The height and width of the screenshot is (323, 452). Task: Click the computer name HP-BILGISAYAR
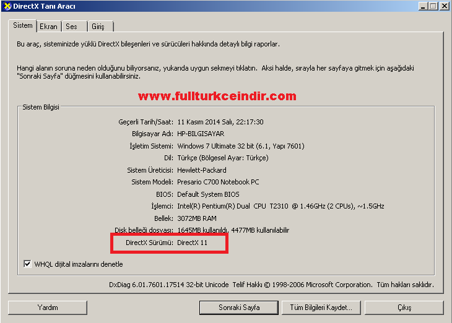click(201, 134)
